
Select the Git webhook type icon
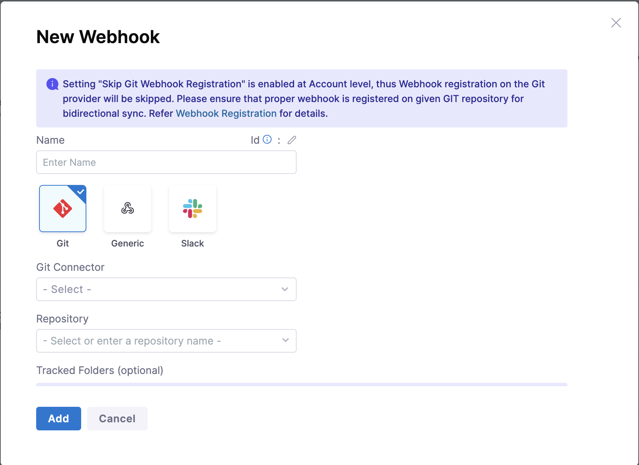pos(63,209)
